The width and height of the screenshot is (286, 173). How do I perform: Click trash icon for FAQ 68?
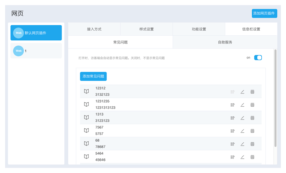[x=252, y=144]
